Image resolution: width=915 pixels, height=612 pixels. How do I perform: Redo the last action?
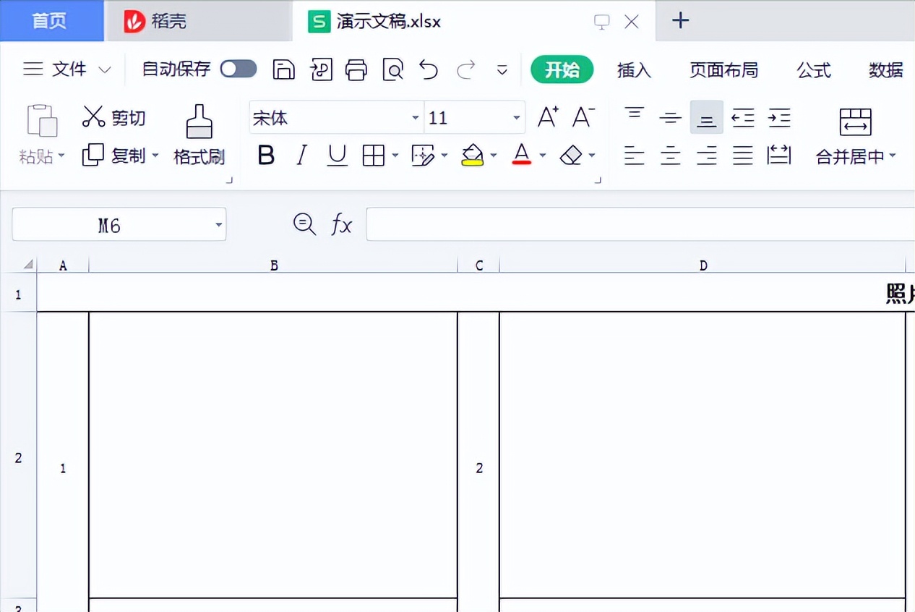(x=466, y=69)
